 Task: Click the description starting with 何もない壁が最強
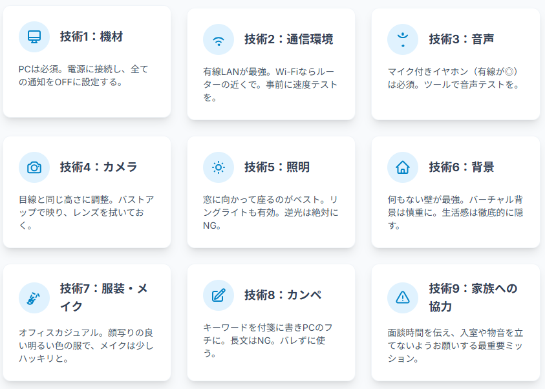(x=454, y=212)
